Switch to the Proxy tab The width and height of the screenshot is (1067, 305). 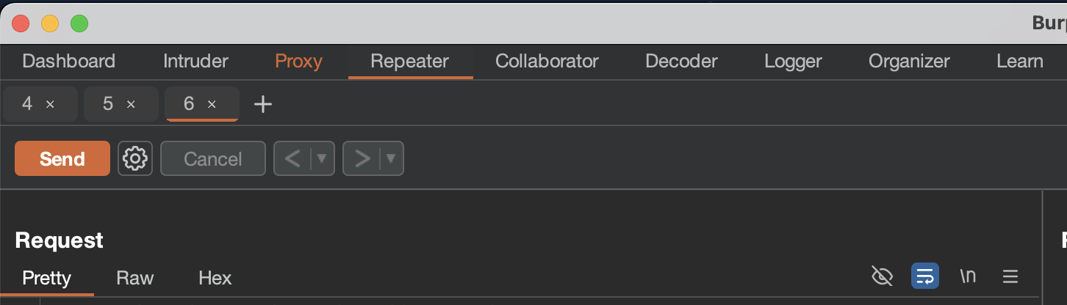(x=298, y=61)
